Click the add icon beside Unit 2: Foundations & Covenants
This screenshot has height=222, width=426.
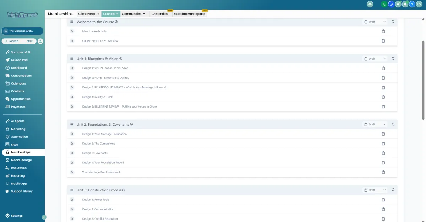coord(131,124)
